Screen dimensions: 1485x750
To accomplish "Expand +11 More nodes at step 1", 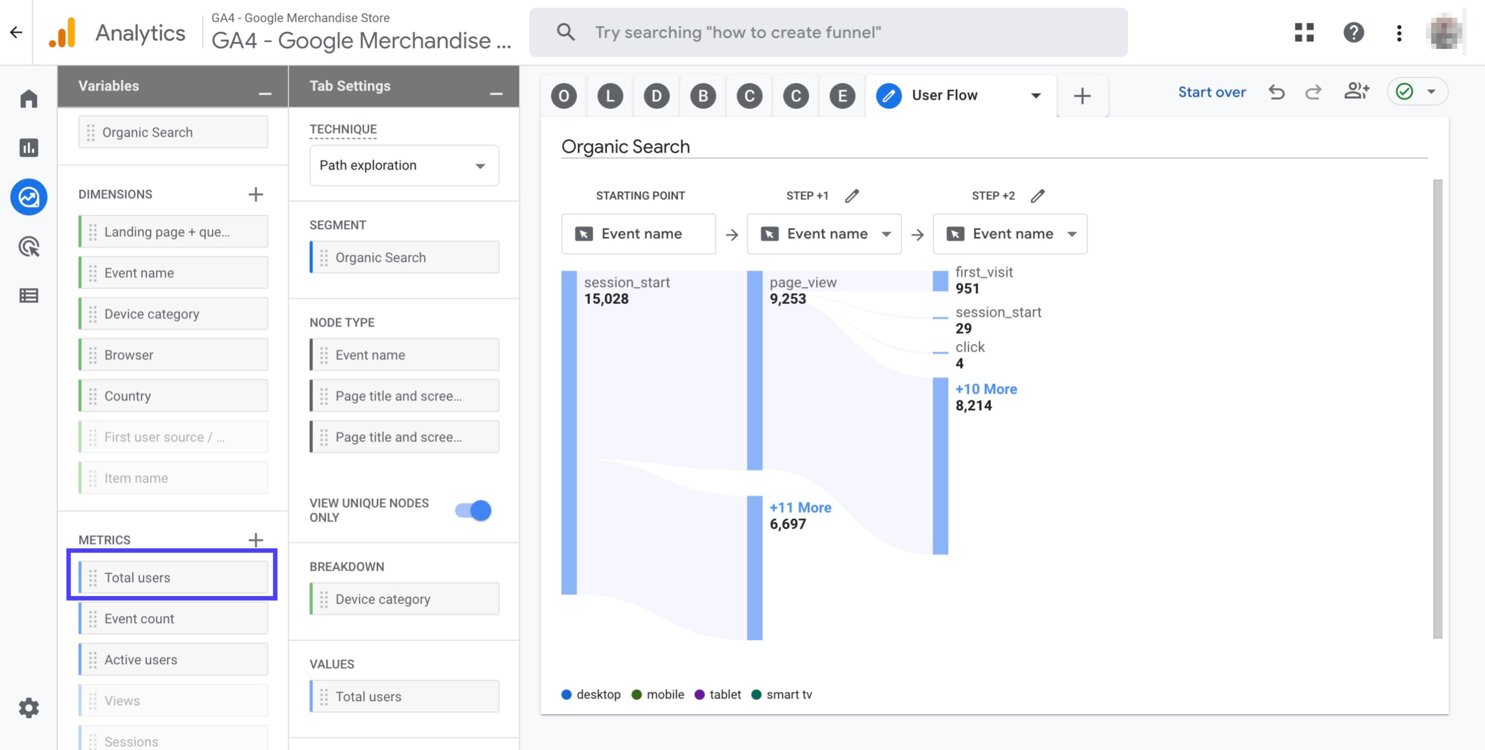I will coord(800,507).
